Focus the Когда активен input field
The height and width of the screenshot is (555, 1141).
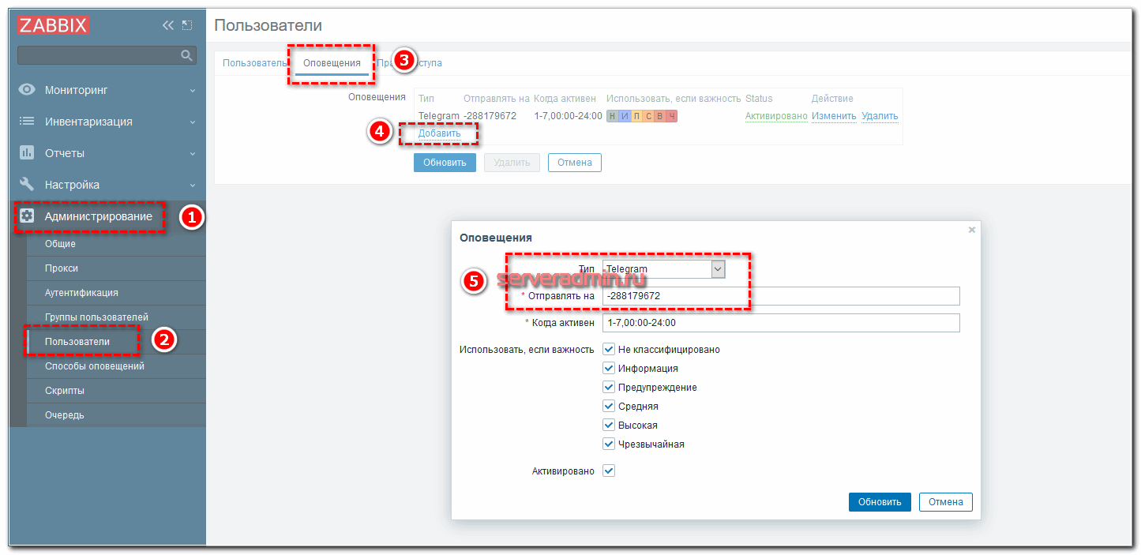point(781,323)
